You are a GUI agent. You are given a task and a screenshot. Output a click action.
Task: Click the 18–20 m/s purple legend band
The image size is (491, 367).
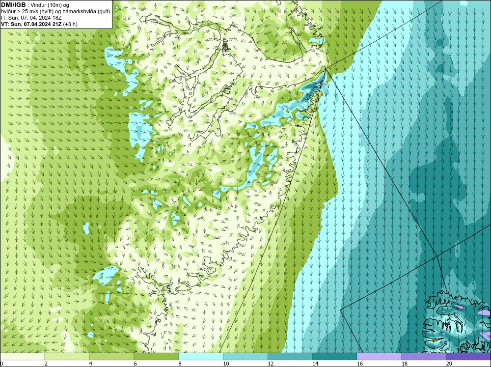pos(424,357)
